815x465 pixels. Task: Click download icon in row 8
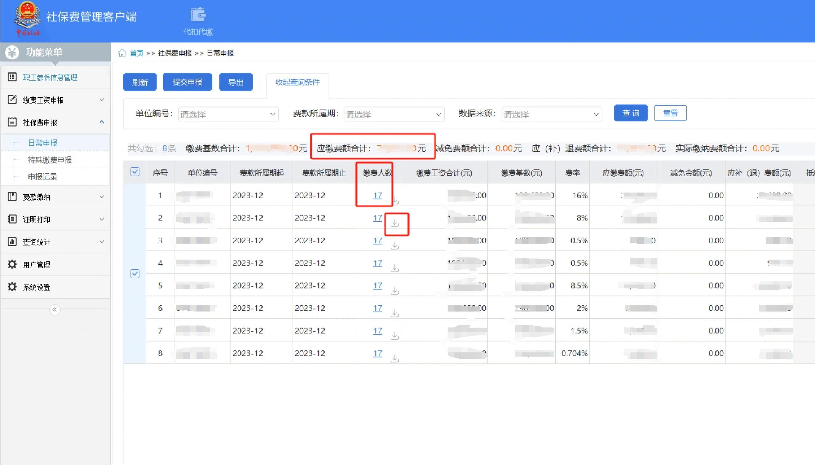click(395, 358)
